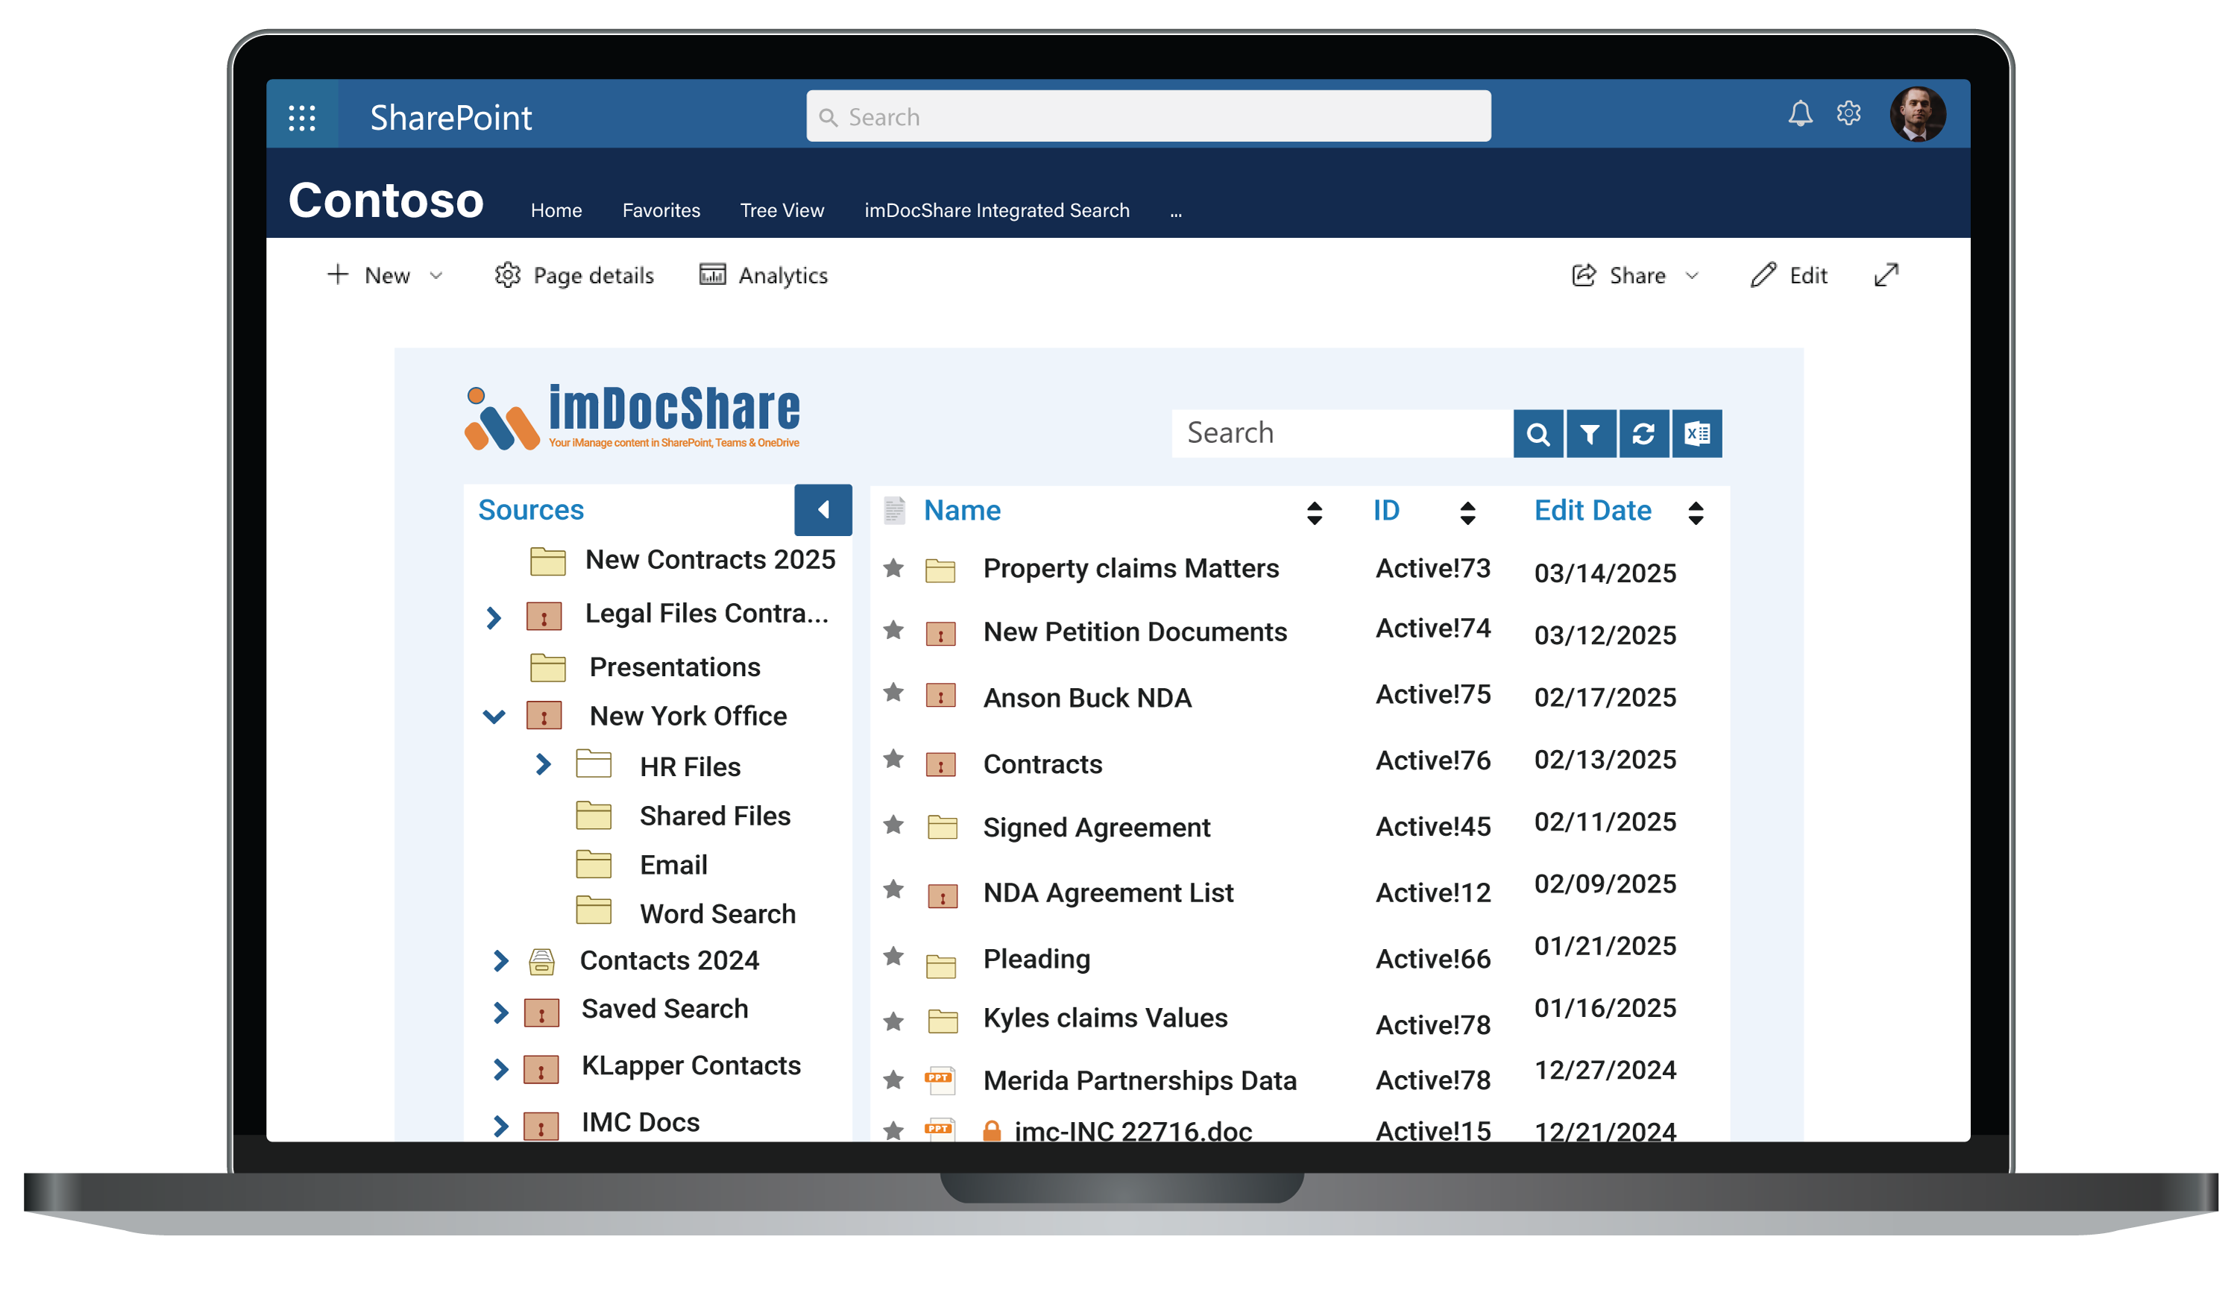2237x1307 pixels.
Task: Click the expand-to-full-page arrow icon
Action: (1886, 275)
